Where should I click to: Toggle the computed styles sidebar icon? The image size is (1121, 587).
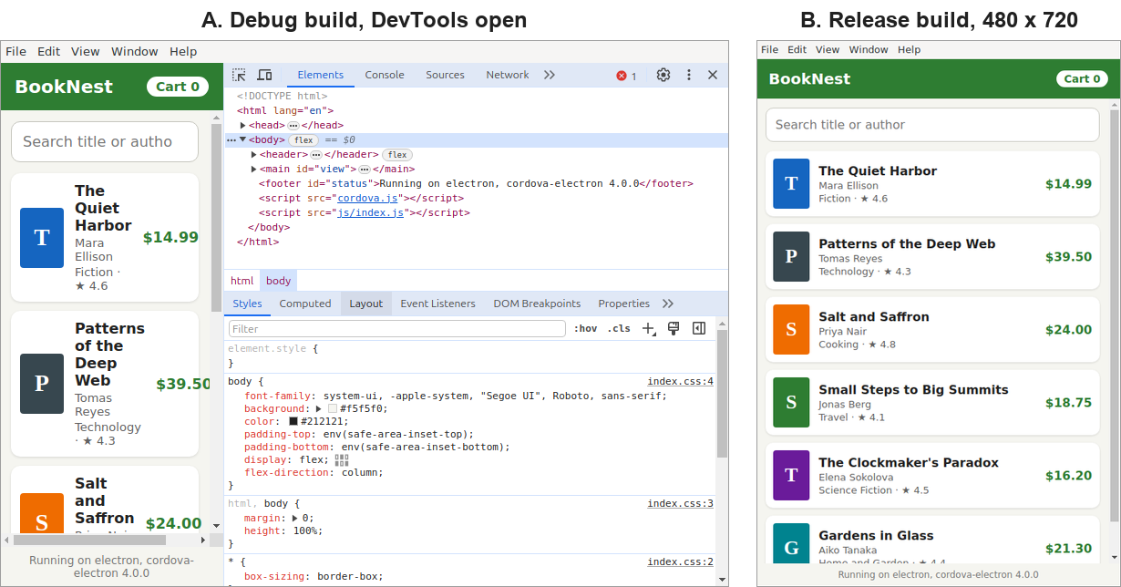[x=699, y=328]
